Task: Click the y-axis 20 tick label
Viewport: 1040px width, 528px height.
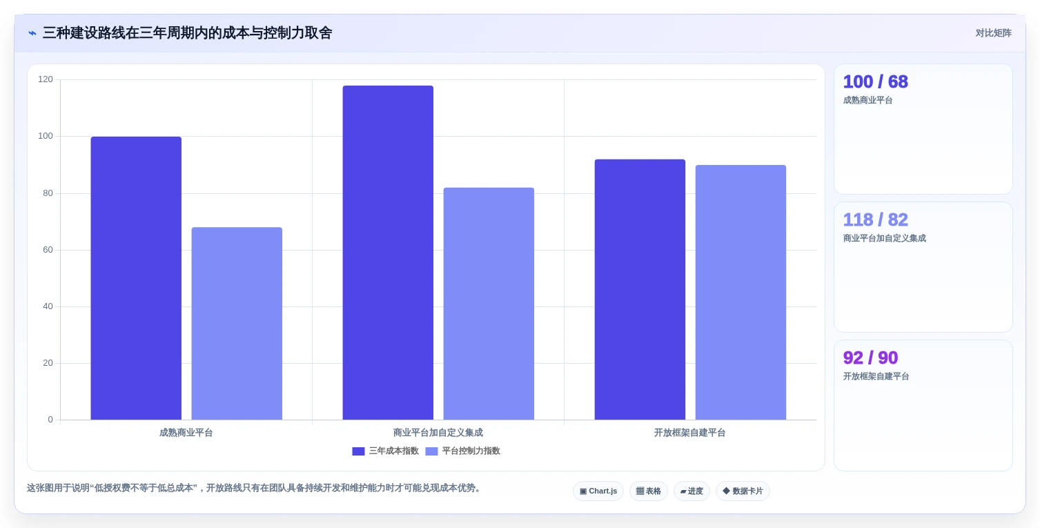Action: (48, 363)
